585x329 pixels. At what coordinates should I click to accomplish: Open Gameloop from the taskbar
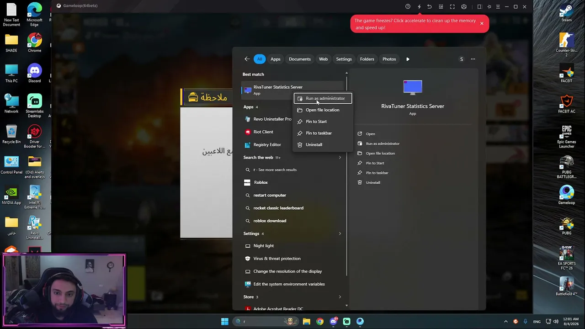tap(360, 321)
